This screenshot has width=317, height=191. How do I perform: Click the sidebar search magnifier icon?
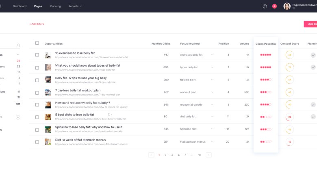(x=18, y=45)
